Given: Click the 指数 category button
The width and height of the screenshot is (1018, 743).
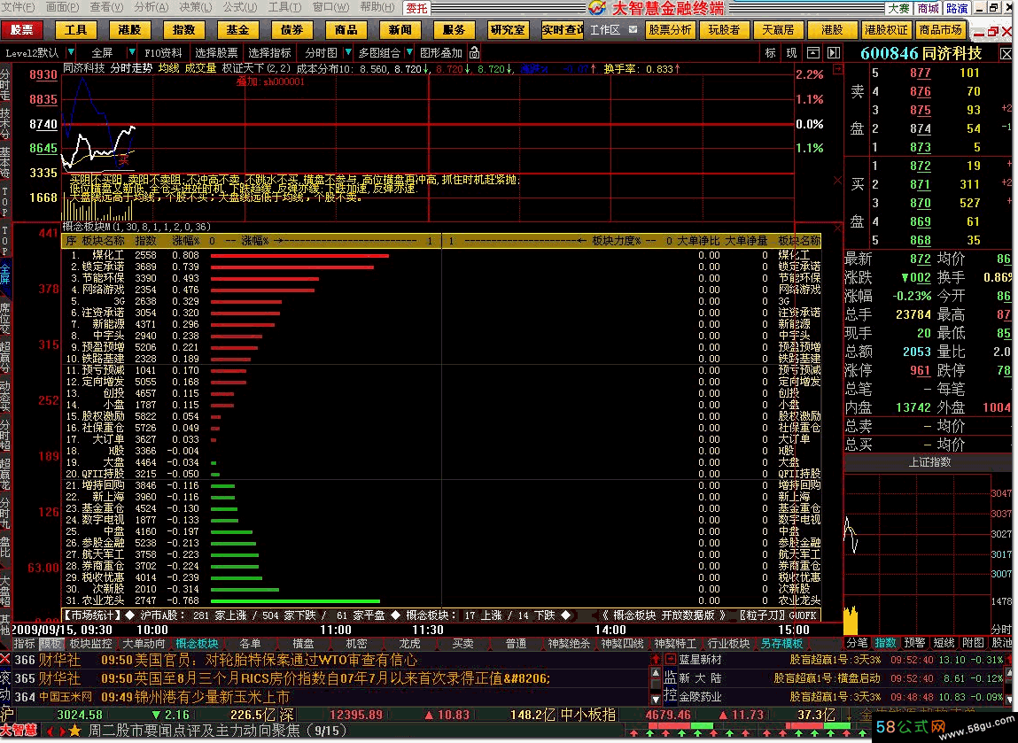Looking at the screenshot, I should coord(183,30).
